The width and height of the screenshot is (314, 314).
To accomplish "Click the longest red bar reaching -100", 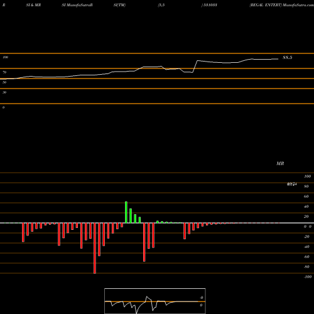I will tap(95, 248).
